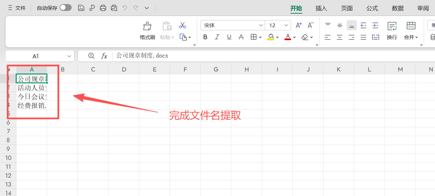435x196 pixels.
Task: Switch to the 插入 tab
Action: point(321,8)
